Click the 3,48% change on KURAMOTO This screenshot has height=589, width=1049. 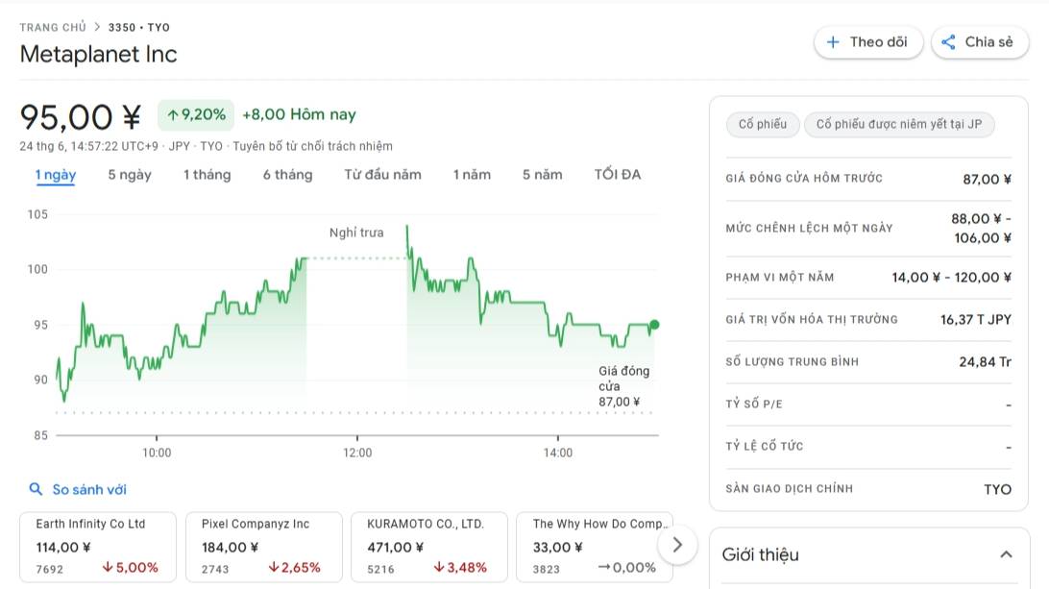coord(460,568)
